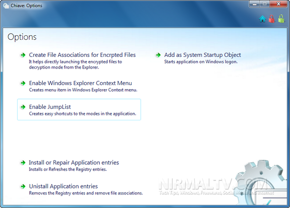Click green arrow beside Create File Associations

click(x=23, y=55)
